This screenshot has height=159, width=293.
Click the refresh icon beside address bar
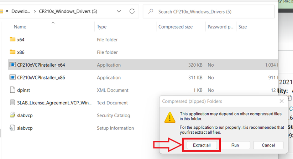pyautogui.click(x=132, y=11)
